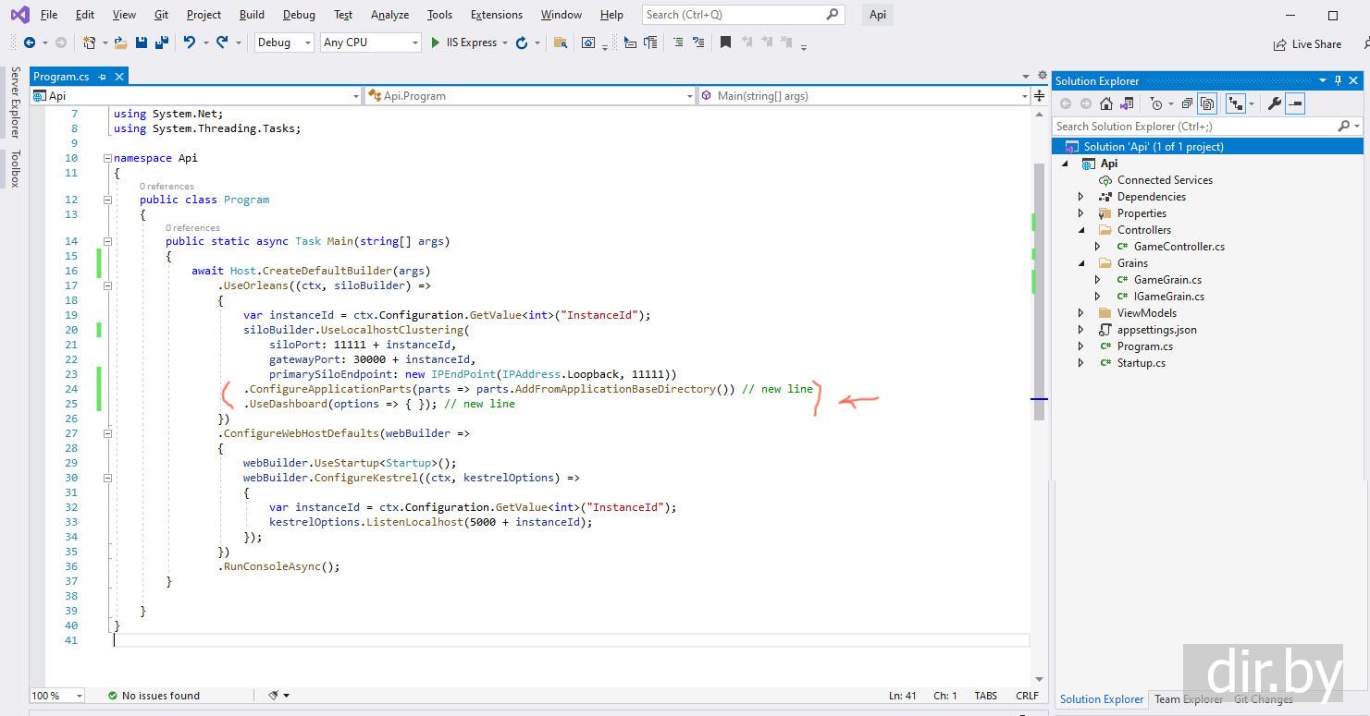
Task: Expand the Dependencies node in tree
Action: pos(1080,197)
